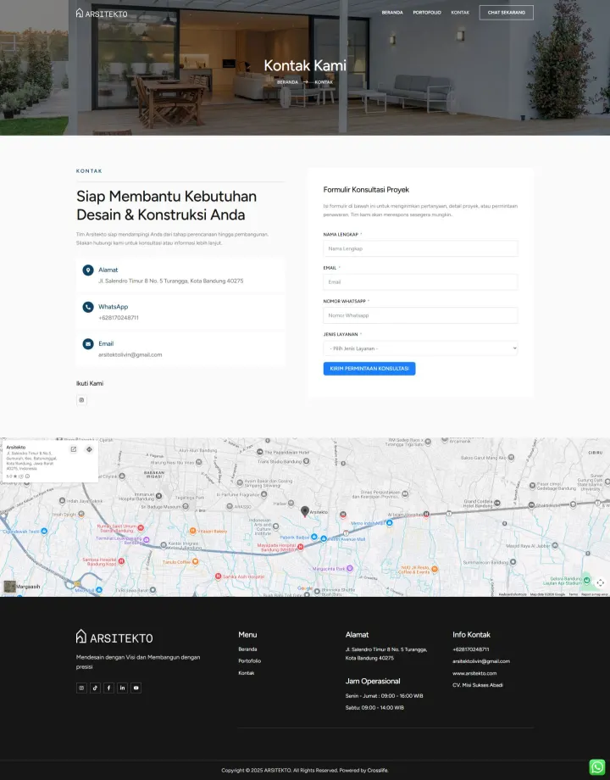This screenshot has width=610, height=780.
Task: Open footer menu link Portofolio
Action: click(250, 661)
